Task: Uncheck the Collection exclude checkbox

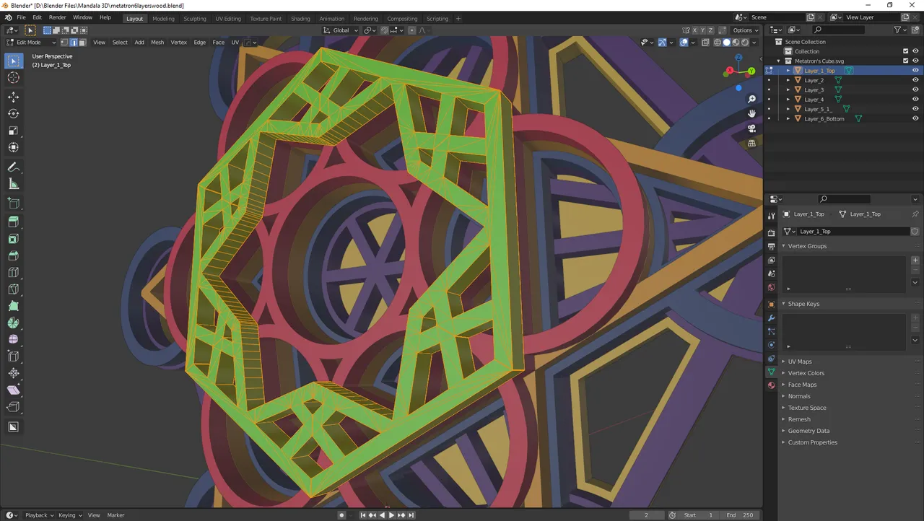Action: (906, 51)
